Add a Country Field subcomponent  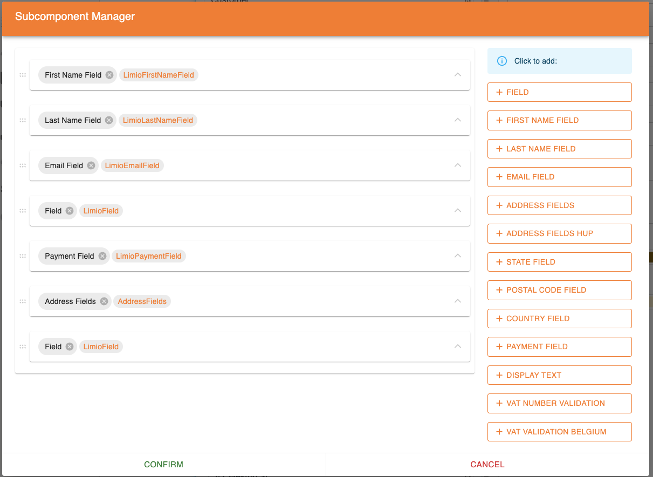pyautogui.click(x=559, y=319)
